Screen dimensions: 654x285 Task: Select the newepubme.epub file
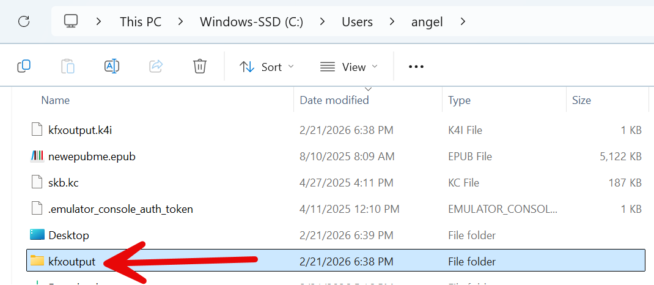(x=92, y=157)
